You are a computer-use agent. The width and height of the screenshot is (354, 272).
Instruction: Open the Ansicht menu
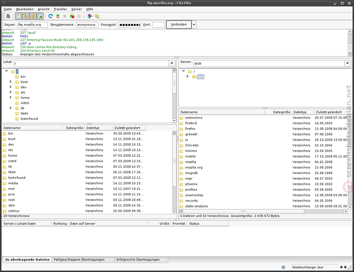(x=44, y=9)
